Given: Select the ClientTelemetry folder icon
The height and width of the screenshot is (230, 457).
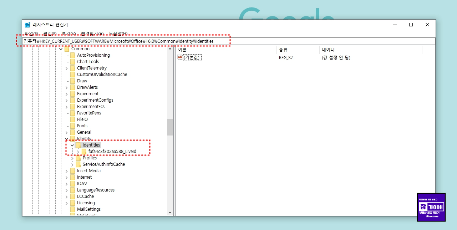Looking at the screenshot, I should (x=72, y=68).
